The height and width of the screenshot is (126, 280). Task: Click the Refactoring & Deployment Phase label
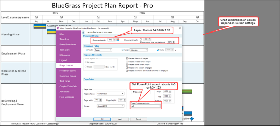click(12, 103)
